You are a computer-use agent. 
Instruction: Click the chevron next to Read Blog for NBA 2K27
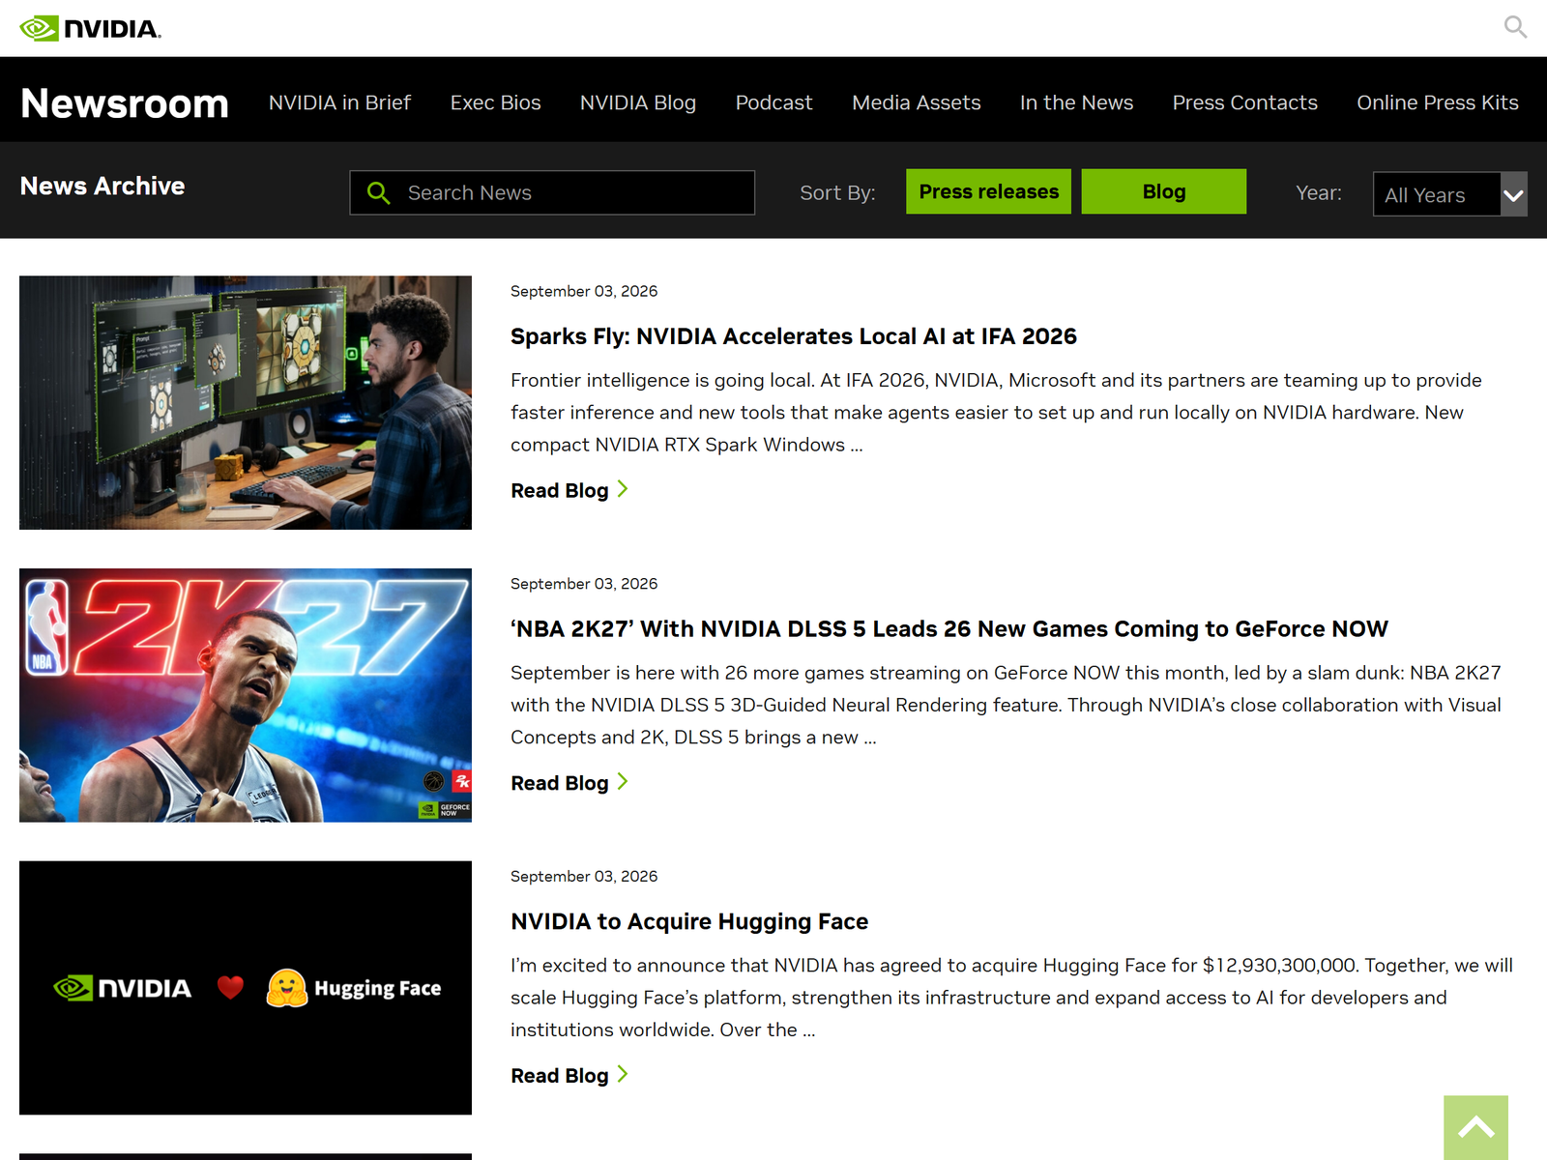[623, 782]
